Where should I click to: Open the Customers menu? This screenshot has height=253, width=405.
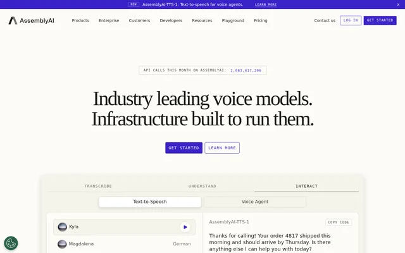139,20
